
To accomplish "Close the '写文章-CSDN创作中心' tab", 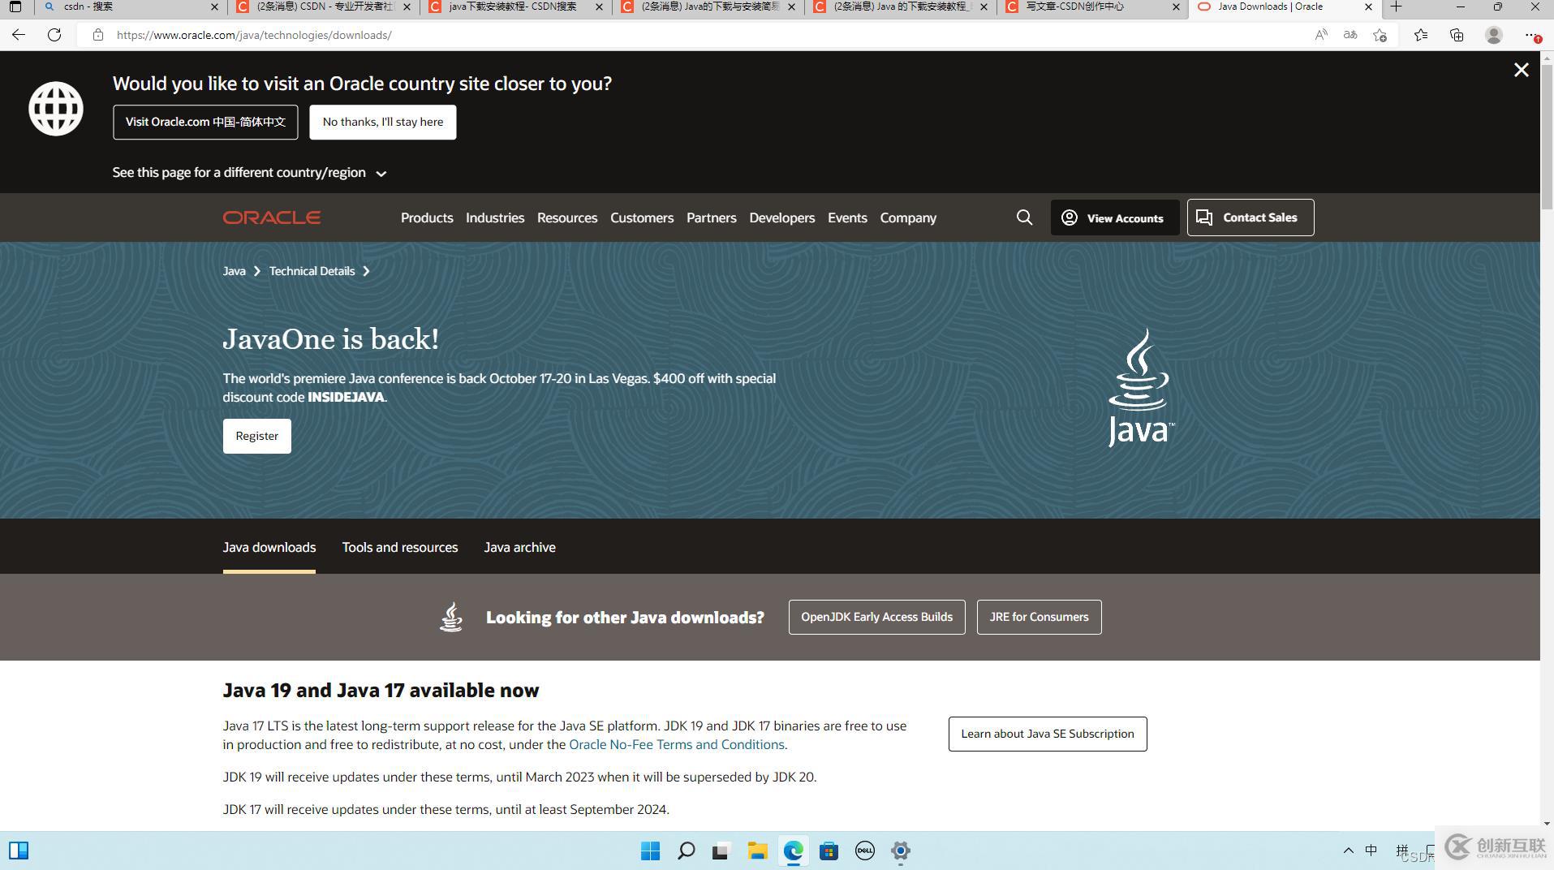I will 1176,6.
